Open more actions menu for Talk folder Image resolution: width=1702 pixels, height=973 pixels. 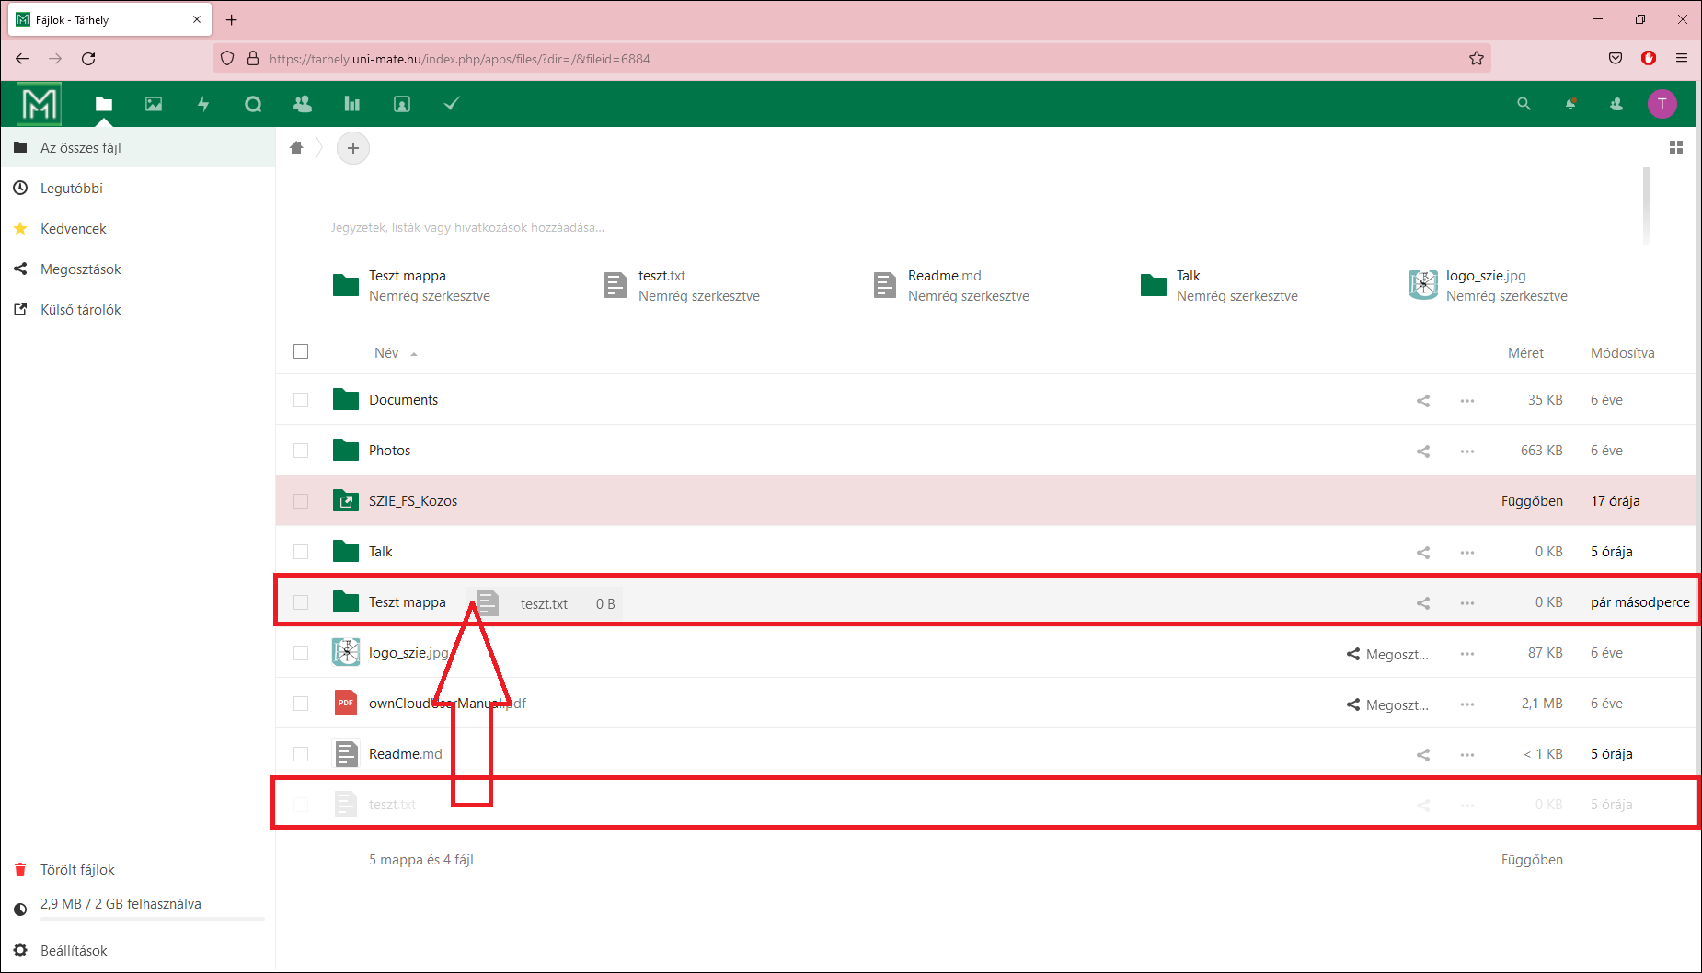click(x=1466, y=552)
